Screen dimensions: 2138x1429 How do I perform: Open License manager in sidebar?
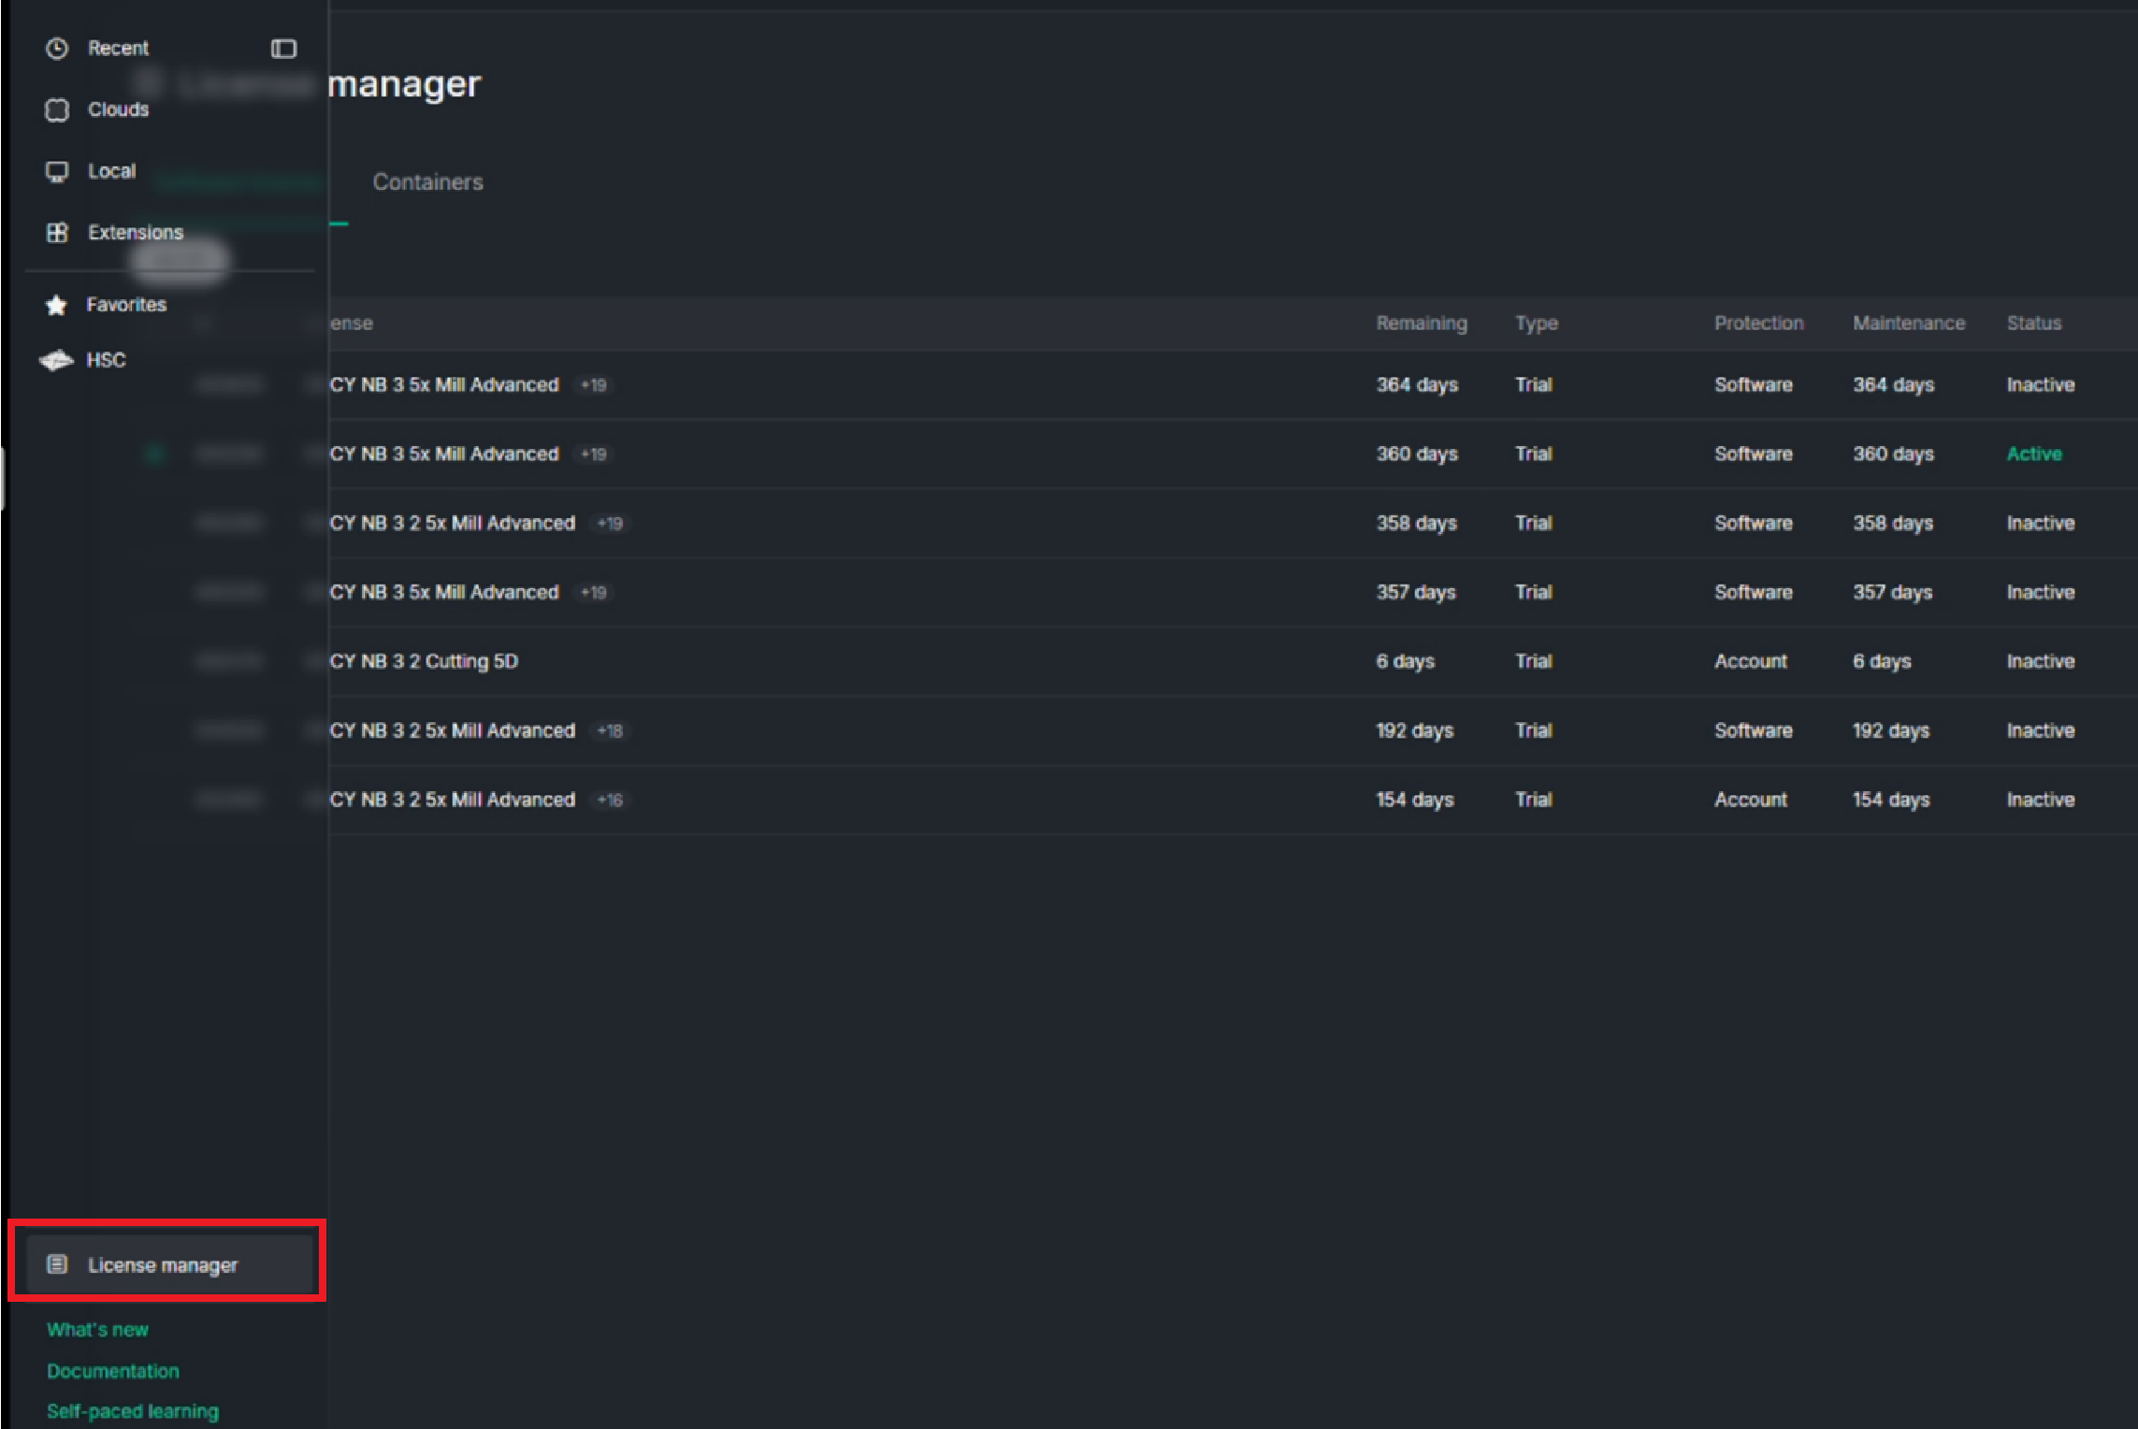169,1264
